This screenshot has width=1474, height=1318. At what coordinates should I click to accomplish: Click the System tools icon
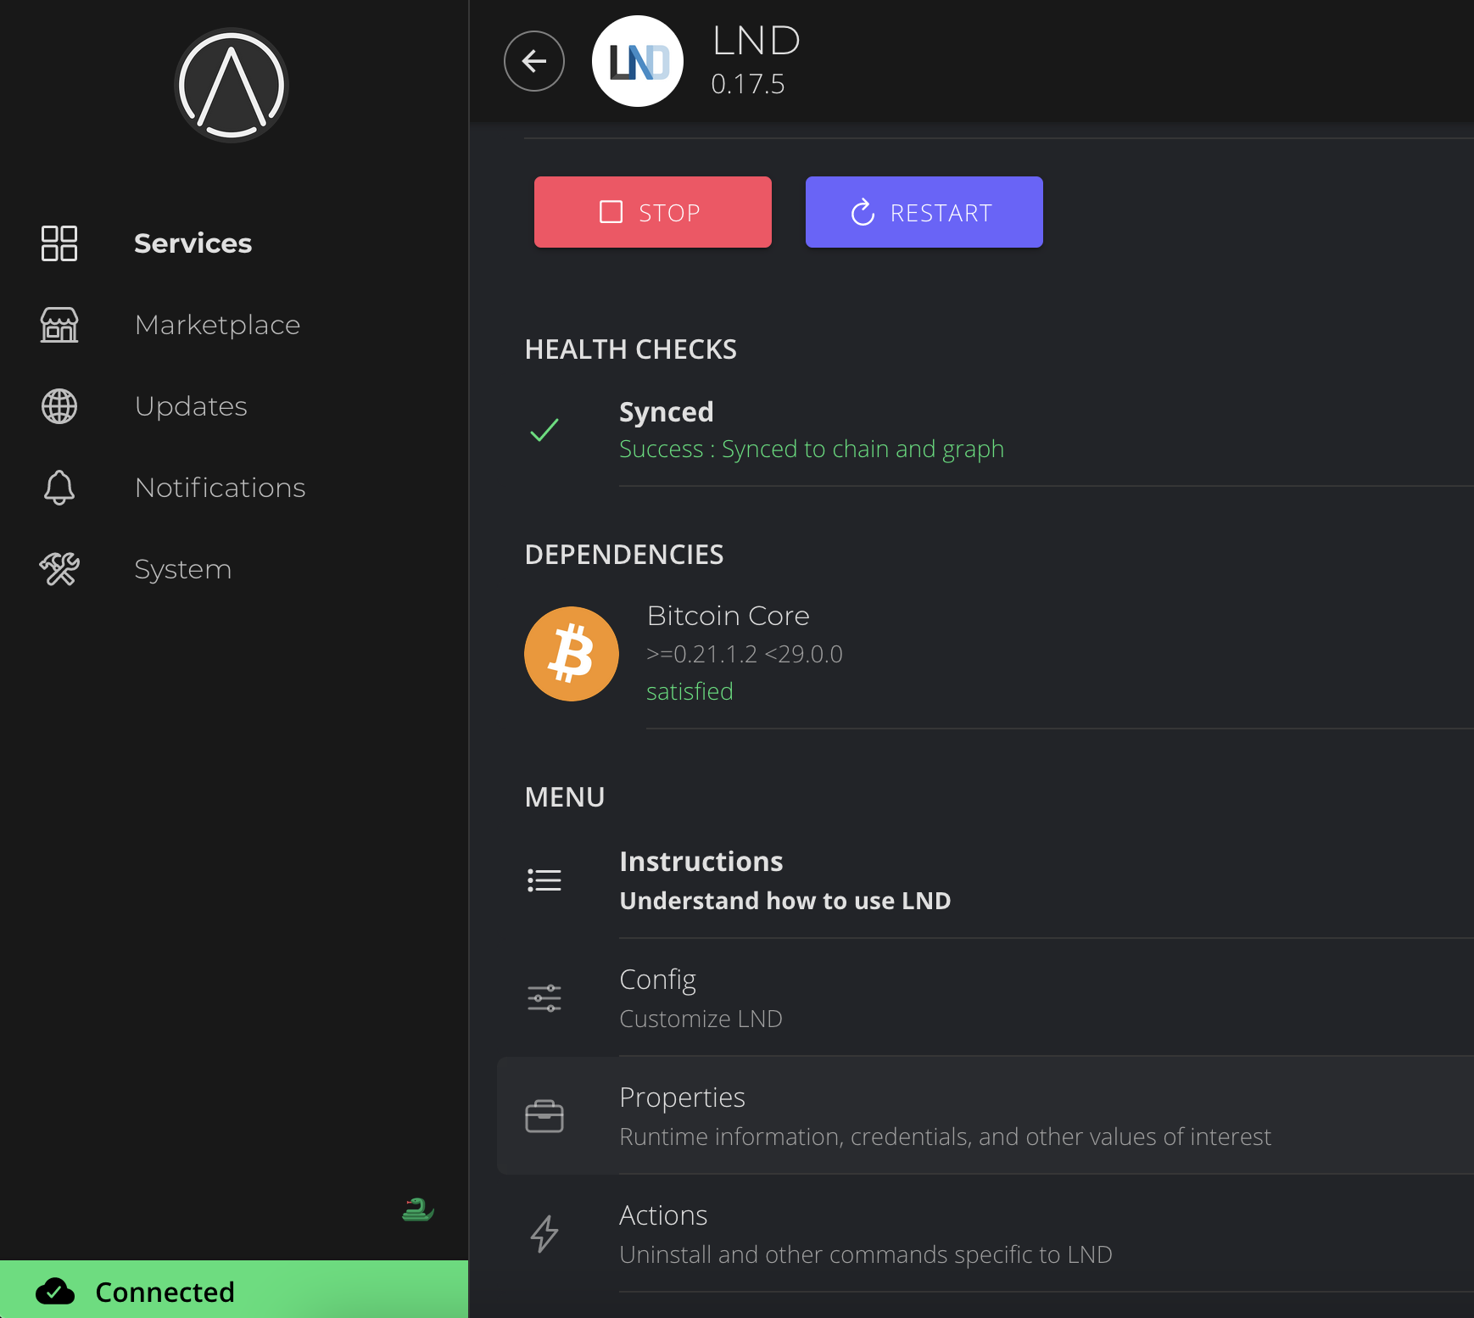[x=59, y=569]
